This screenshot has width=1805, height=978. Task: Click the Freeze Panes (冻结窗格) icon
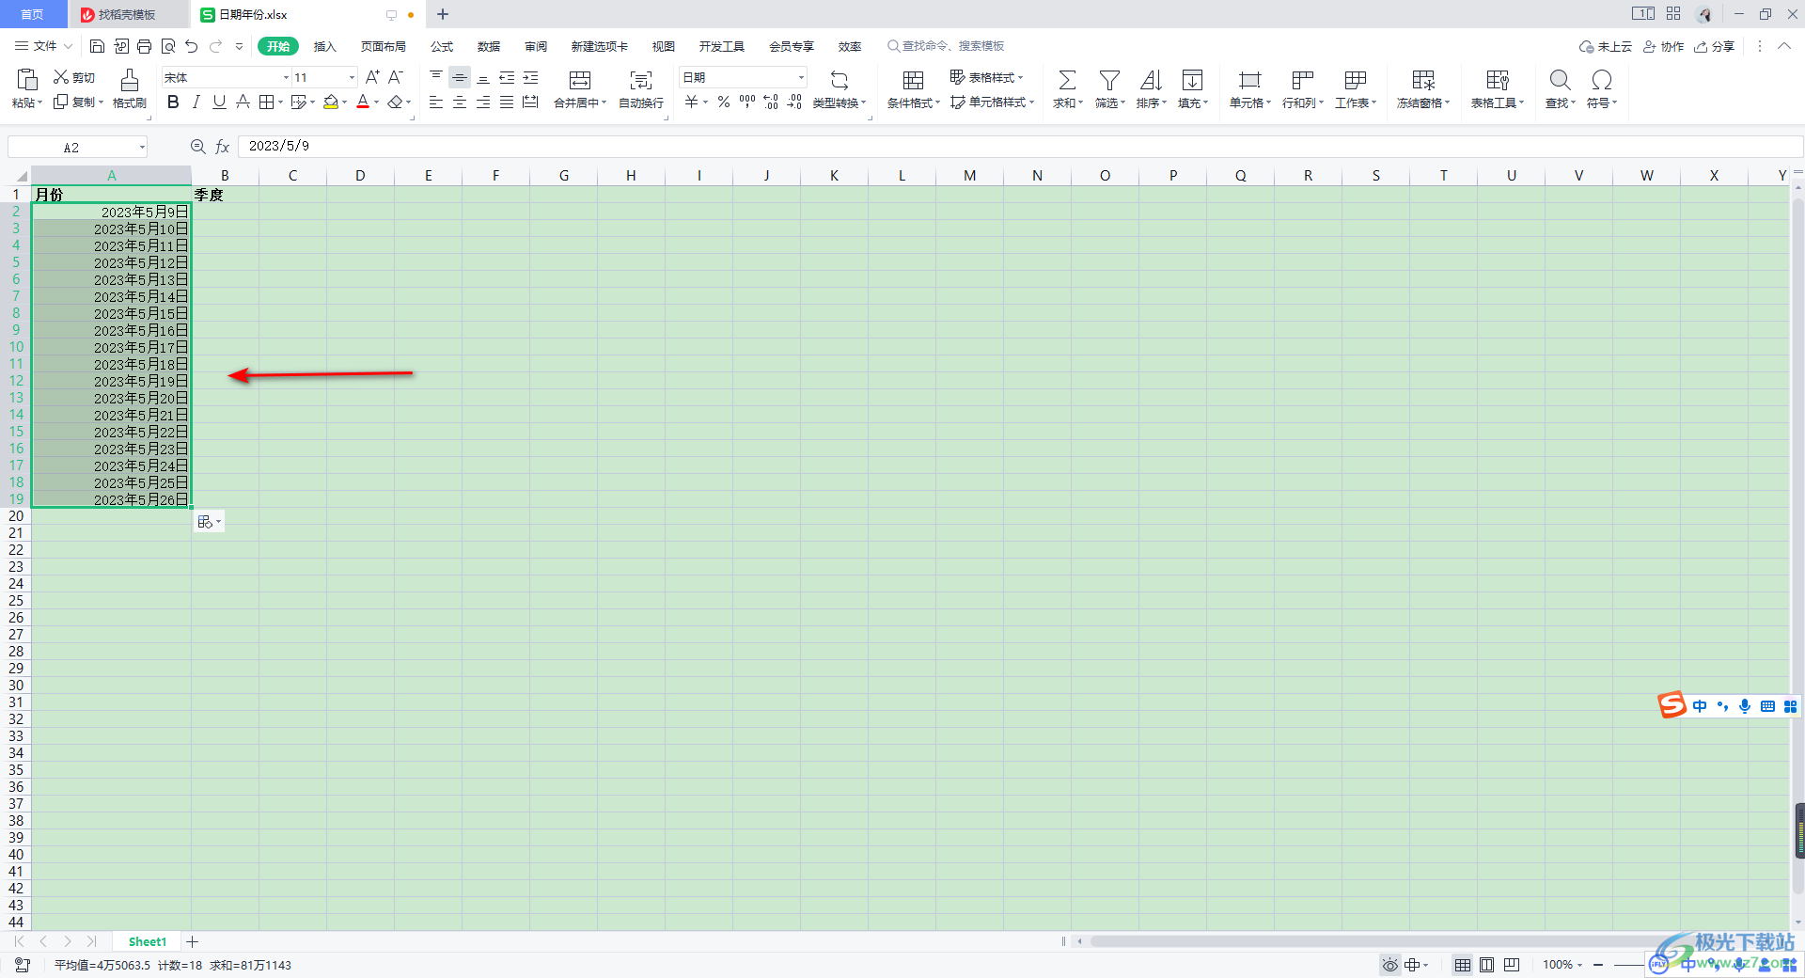(1423, 80)
